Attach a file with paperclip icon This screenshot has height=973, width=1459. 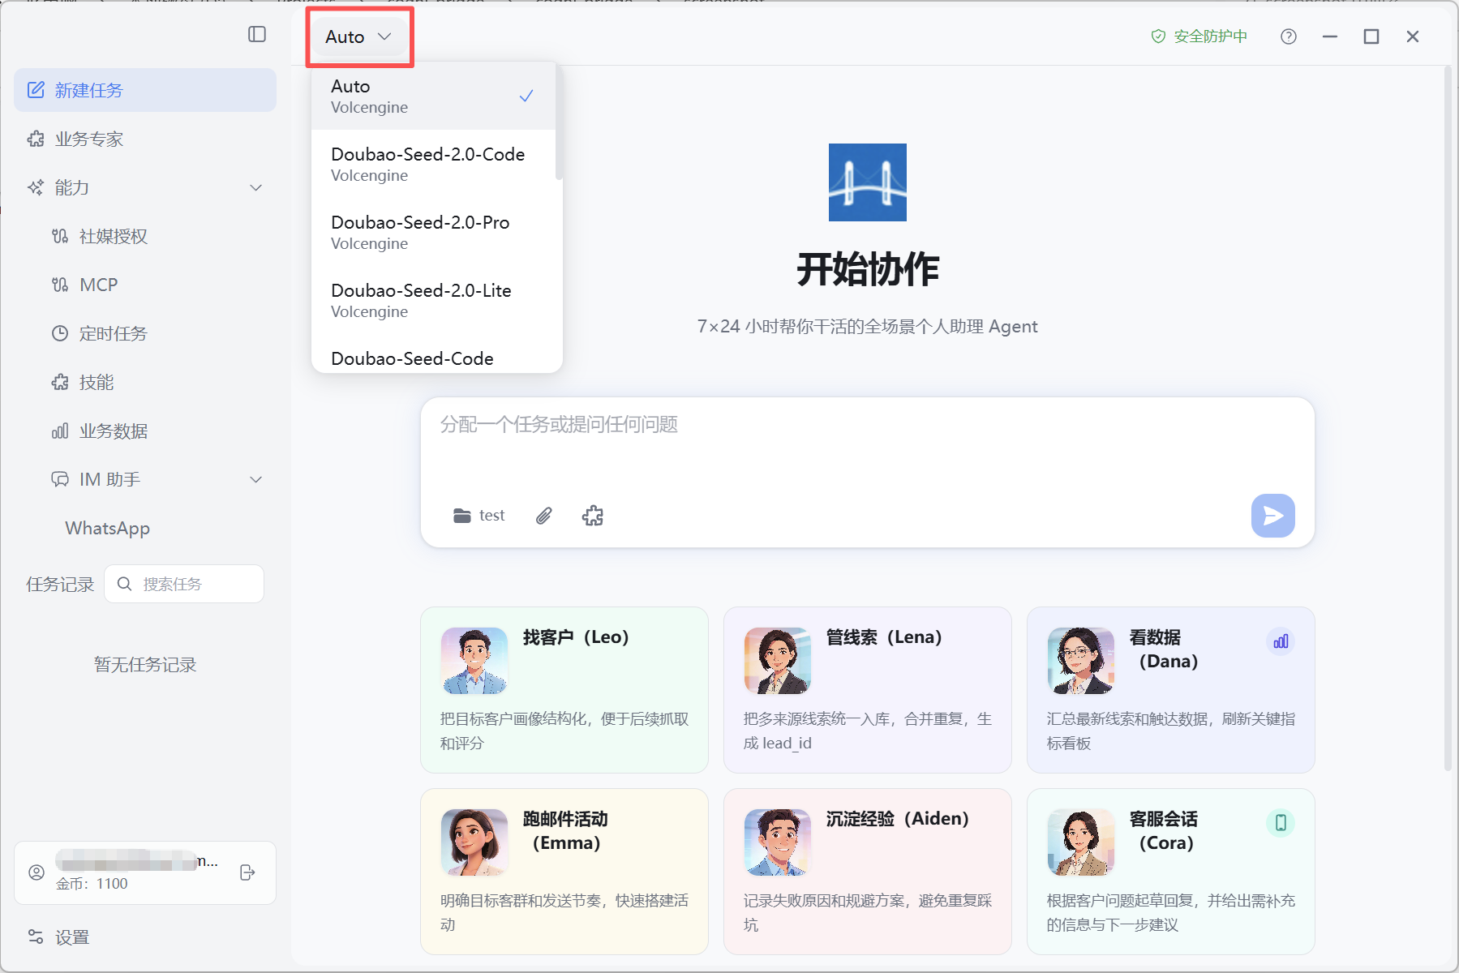pyautogui.click(x=543, y=516)
